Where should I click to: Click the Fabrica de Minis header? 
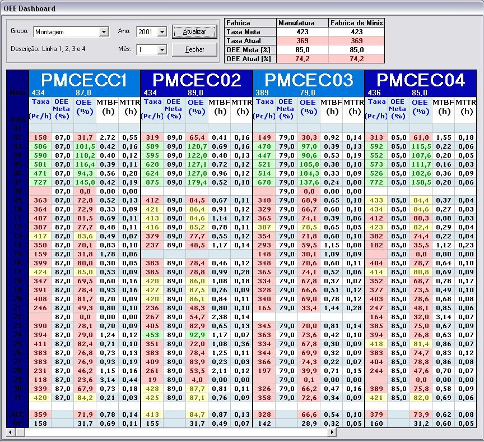pos(356,23)
